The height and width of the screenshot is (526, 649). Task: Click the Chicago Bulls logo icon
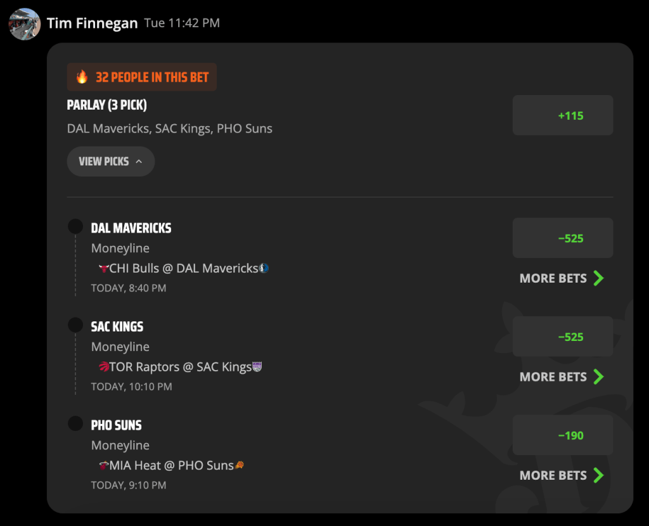(103, 268)
